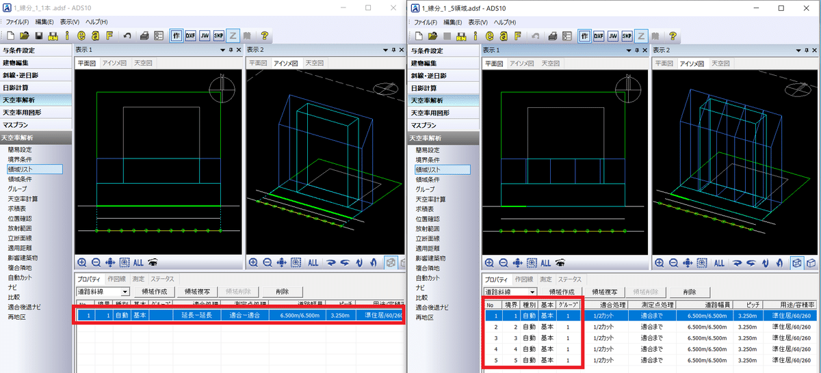
Task: Click zoom-window icon under left window 表示2
Action: pos(296,262)
